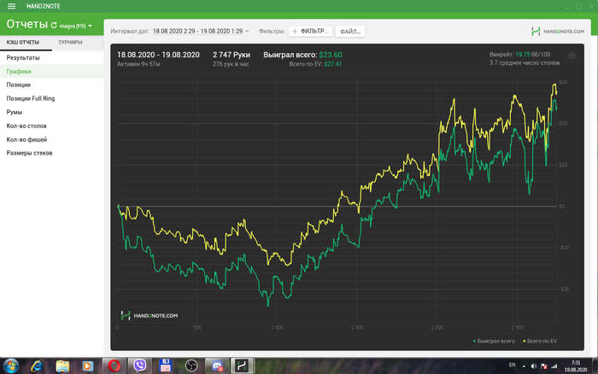Open OBS Studio from the taskbar
This screenshot has height=374, width=598.
[191, 366]
